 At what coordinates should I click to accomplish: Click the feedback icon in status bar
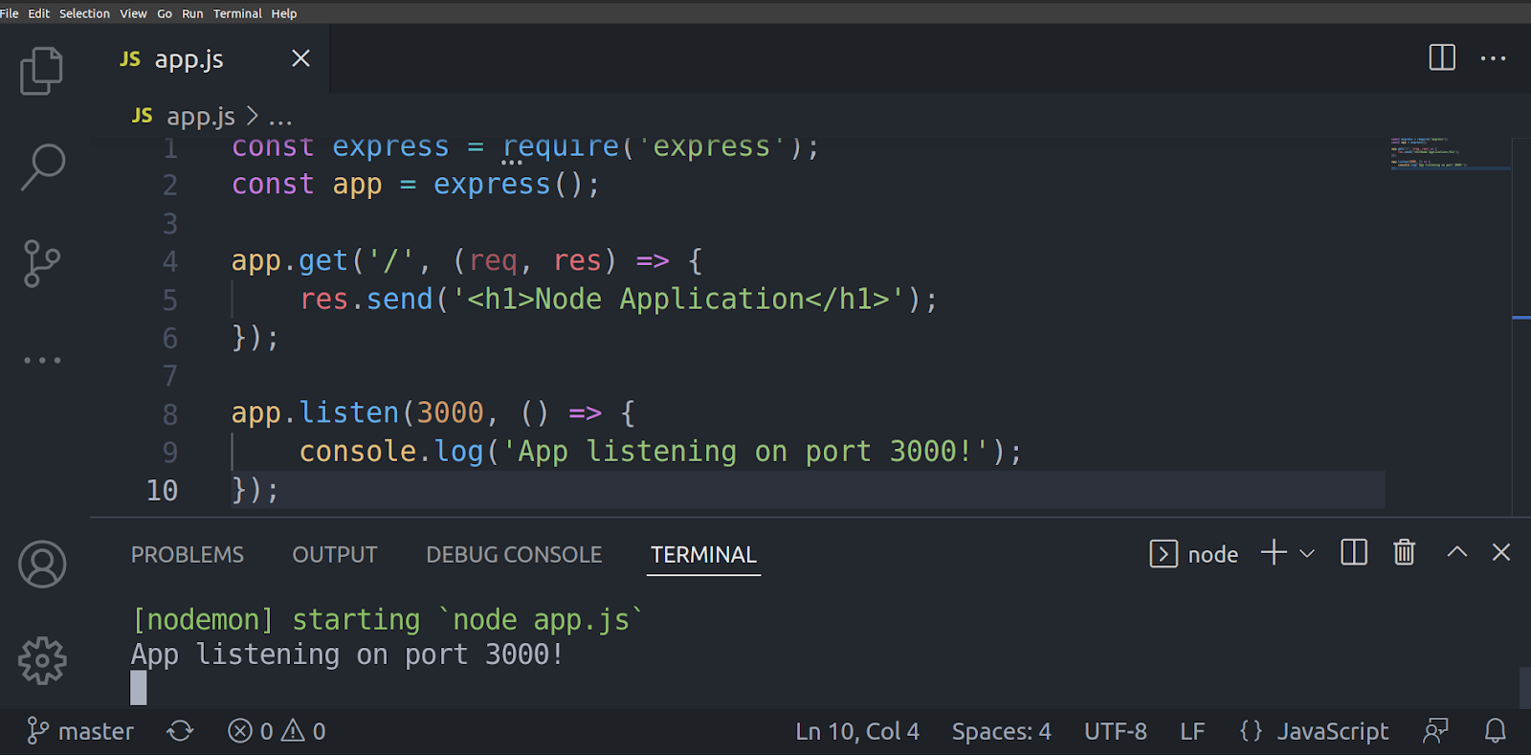pos(1435,731)
